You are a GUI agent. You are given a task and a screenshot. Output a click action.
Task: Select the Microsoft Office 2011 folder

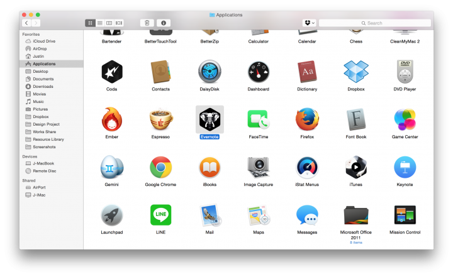coord(356,215)
